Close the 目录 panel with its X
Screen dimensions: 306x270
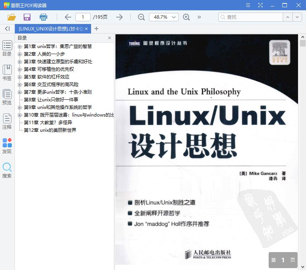(x=109, y=38)
